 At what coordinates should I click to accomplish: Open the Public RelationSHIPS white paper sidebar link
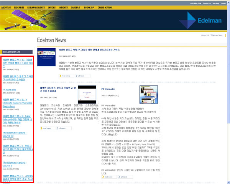(x=17, y=120)
